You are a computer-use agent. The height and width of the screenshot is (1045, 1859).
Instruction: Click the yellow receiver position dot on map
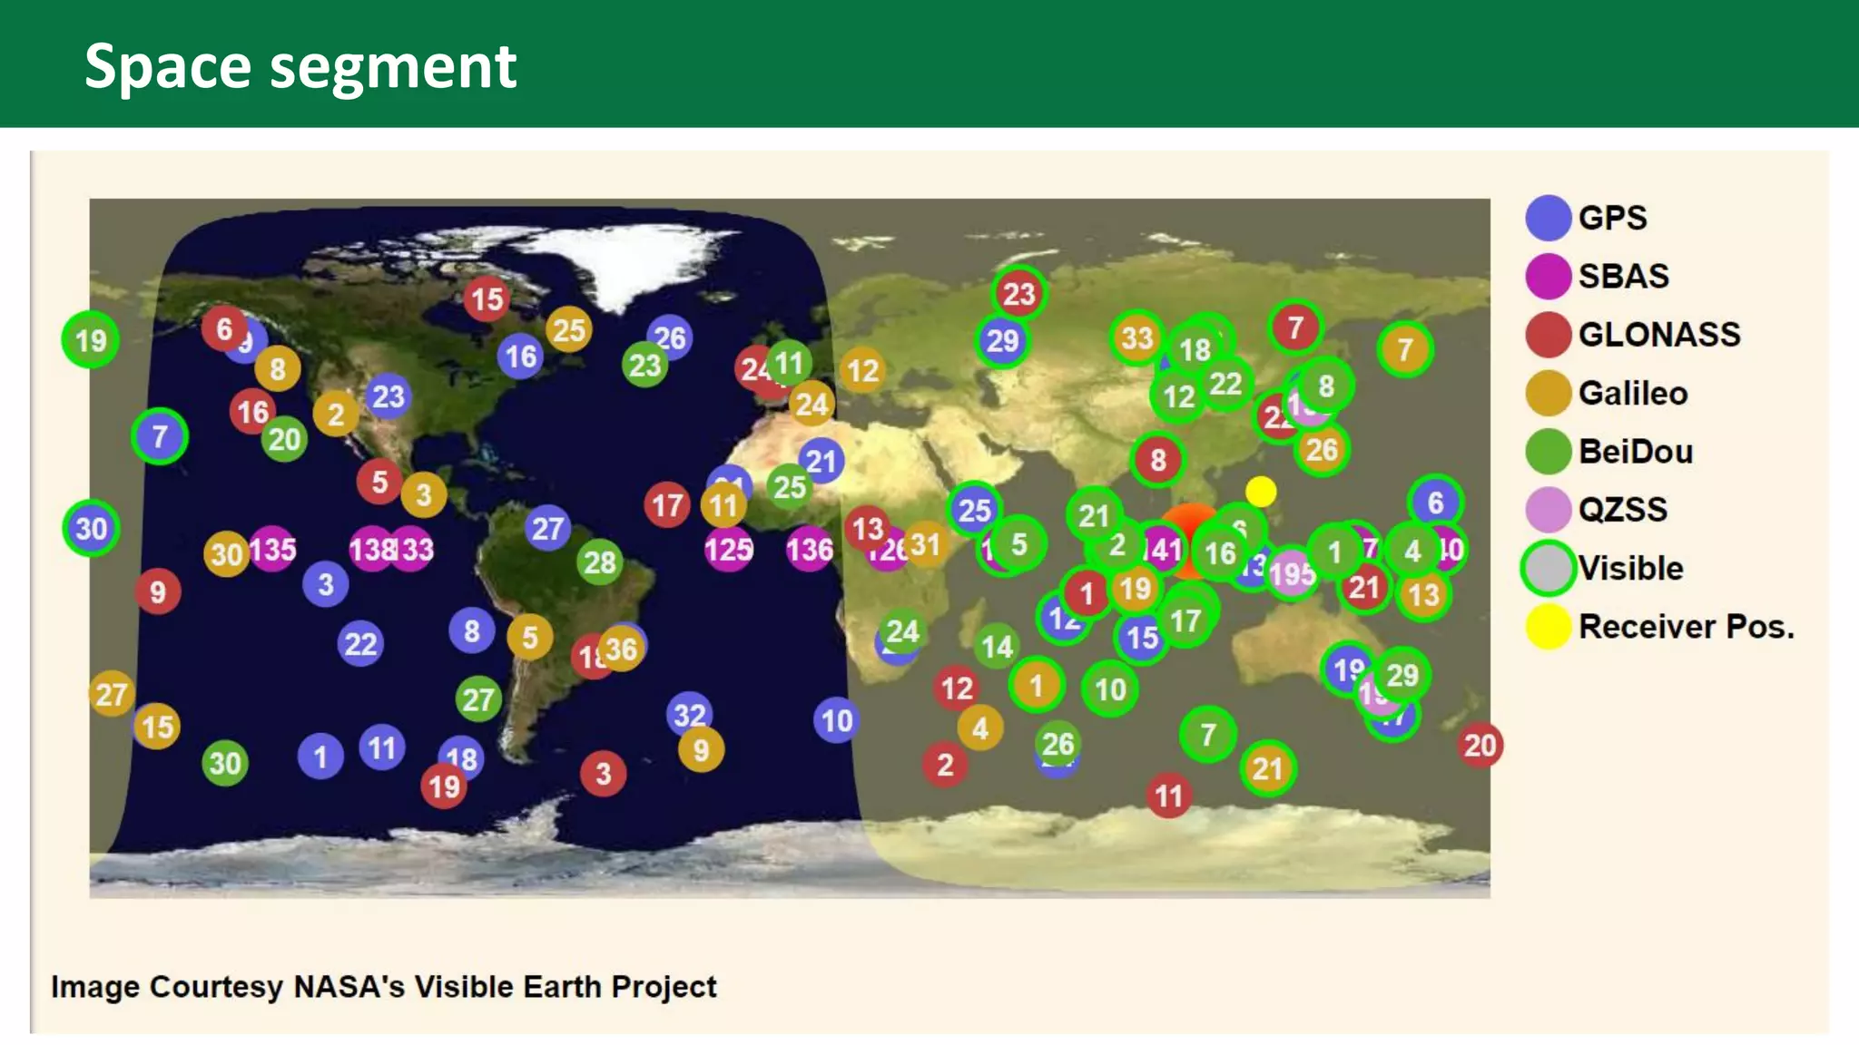[x=1260, y=492]
